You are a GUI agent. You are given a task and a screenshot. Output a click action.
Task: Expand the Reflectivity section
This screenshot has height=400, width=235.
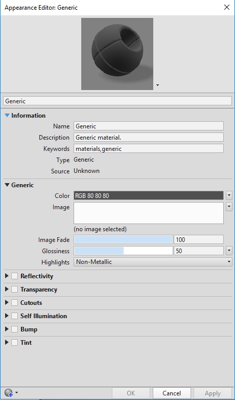[7, 276]
